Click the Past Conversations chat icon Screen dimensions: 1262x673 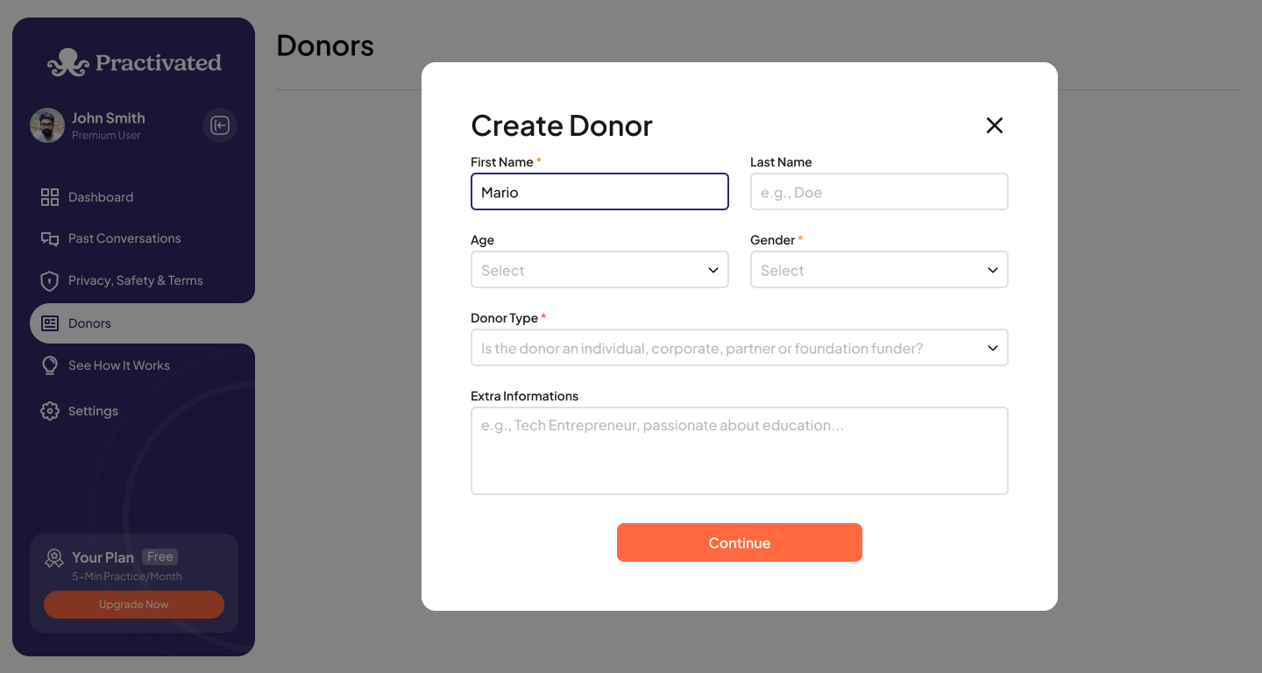[x=50, y=238]
